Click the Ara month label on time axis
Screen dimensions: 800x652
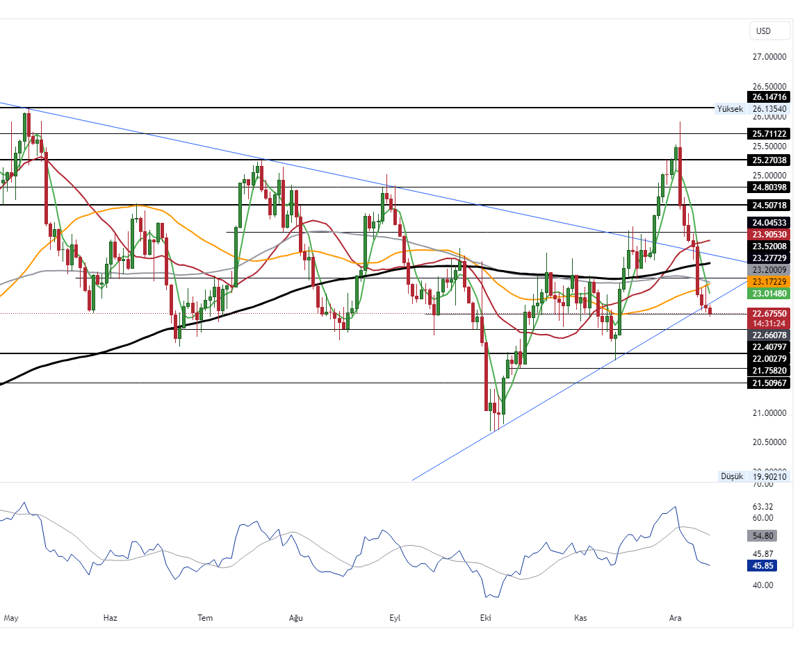(674, 617)
